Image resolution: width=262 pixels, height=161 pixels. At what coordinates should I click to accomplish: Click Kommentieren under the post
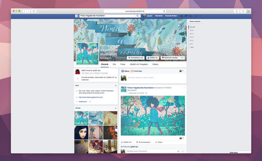144,142
